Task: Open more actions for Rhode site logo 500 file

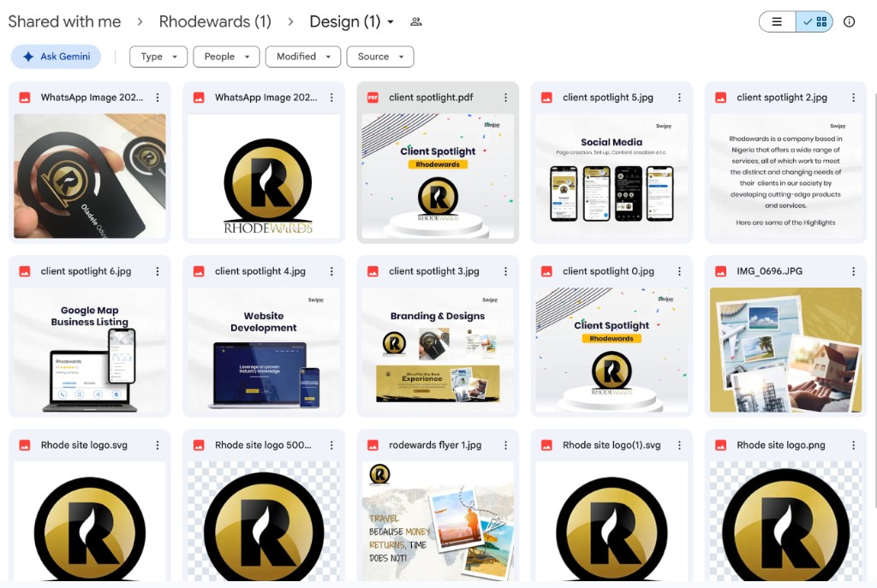Action: pos(331,445)
